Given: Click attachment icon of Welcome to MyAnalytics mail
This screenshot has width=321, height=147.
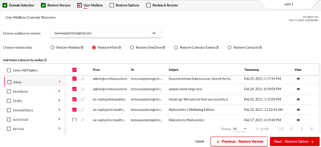Looking at the screenshot, I should [82, 120].
